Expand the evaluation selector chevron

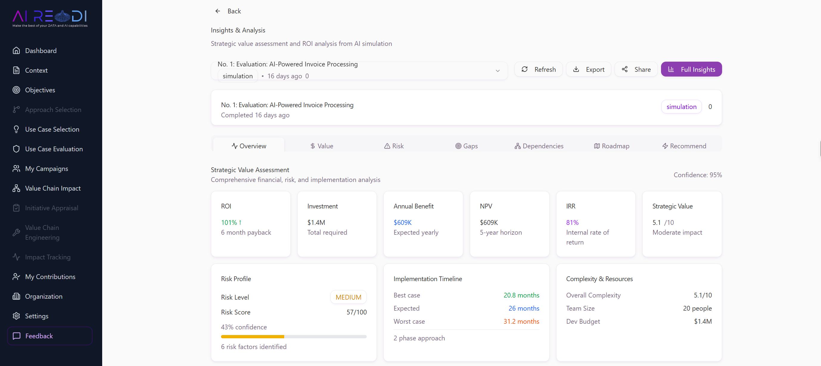click(497, 71)
